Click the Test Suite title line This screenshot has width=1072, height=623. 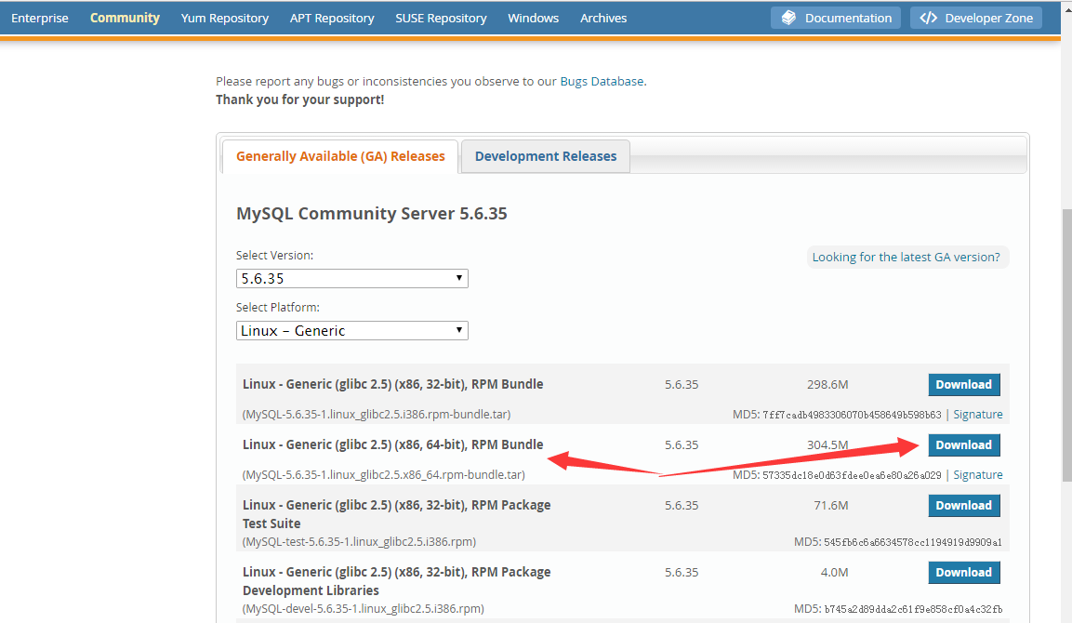coord(271,524)
